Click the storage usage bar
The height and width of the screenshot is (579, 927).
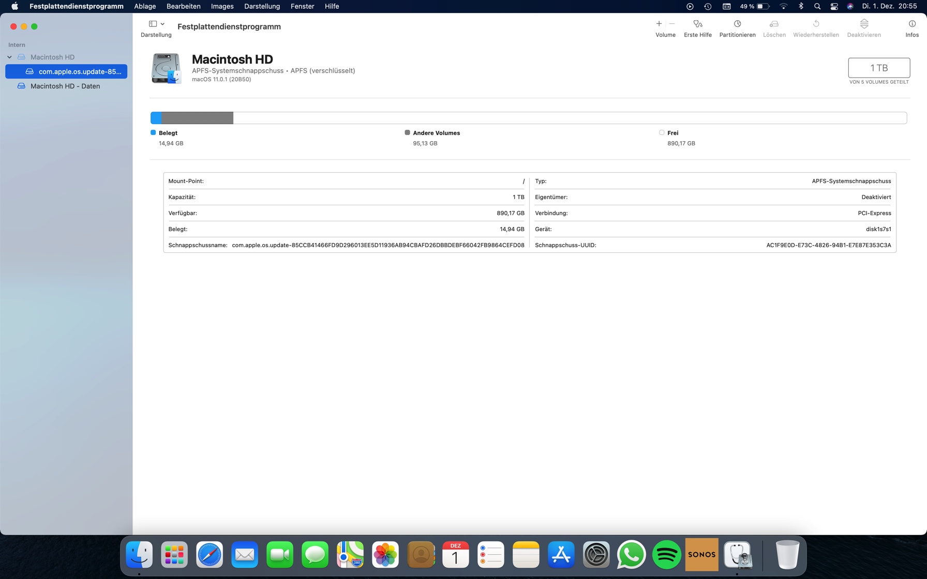click(x=528, y=118)
